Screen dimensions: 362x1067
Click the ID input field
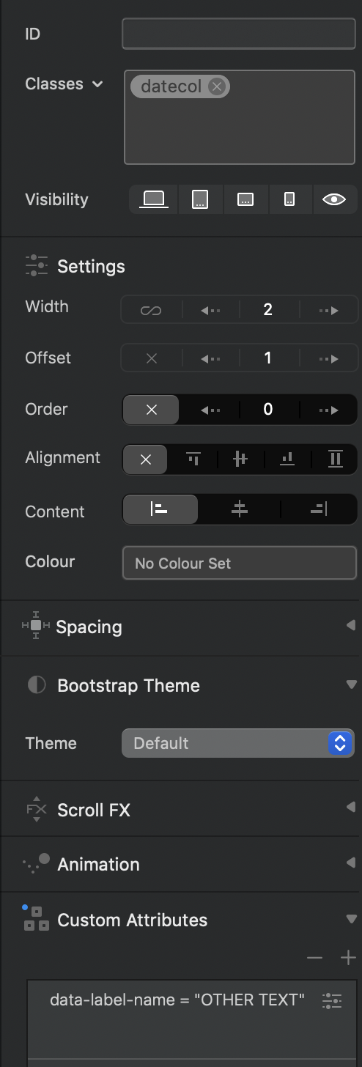[x=239, y=34]
